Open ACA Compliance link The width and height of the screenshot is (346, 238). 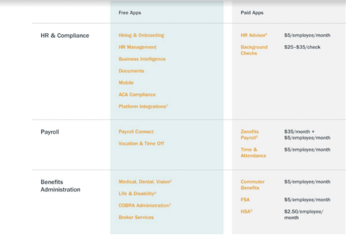click(137, 95)
